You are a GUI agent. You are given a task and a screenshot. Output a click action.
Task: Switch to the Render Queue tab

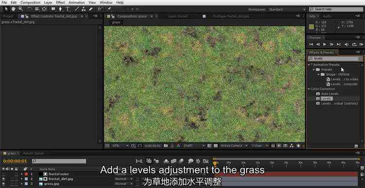(x=33, y=153)
